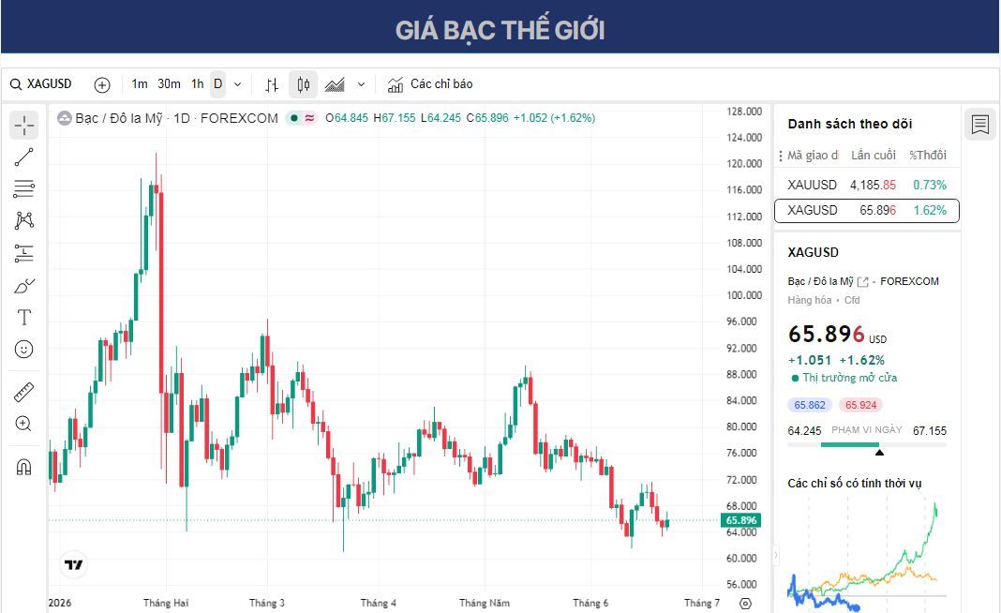Select the 1m timeframe

(x=139, y=84)
